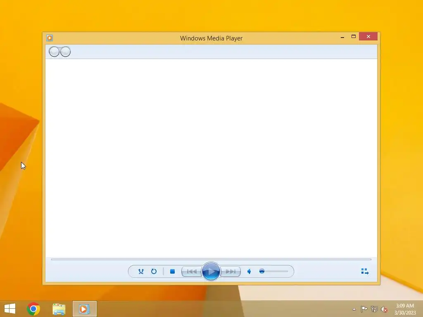
Task: Open the Windows Start button
Action: pos(10,309)
